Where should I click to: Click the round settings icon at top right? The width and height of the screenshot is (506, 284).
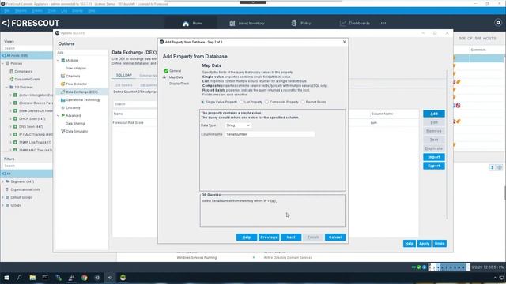click(498, 23)
